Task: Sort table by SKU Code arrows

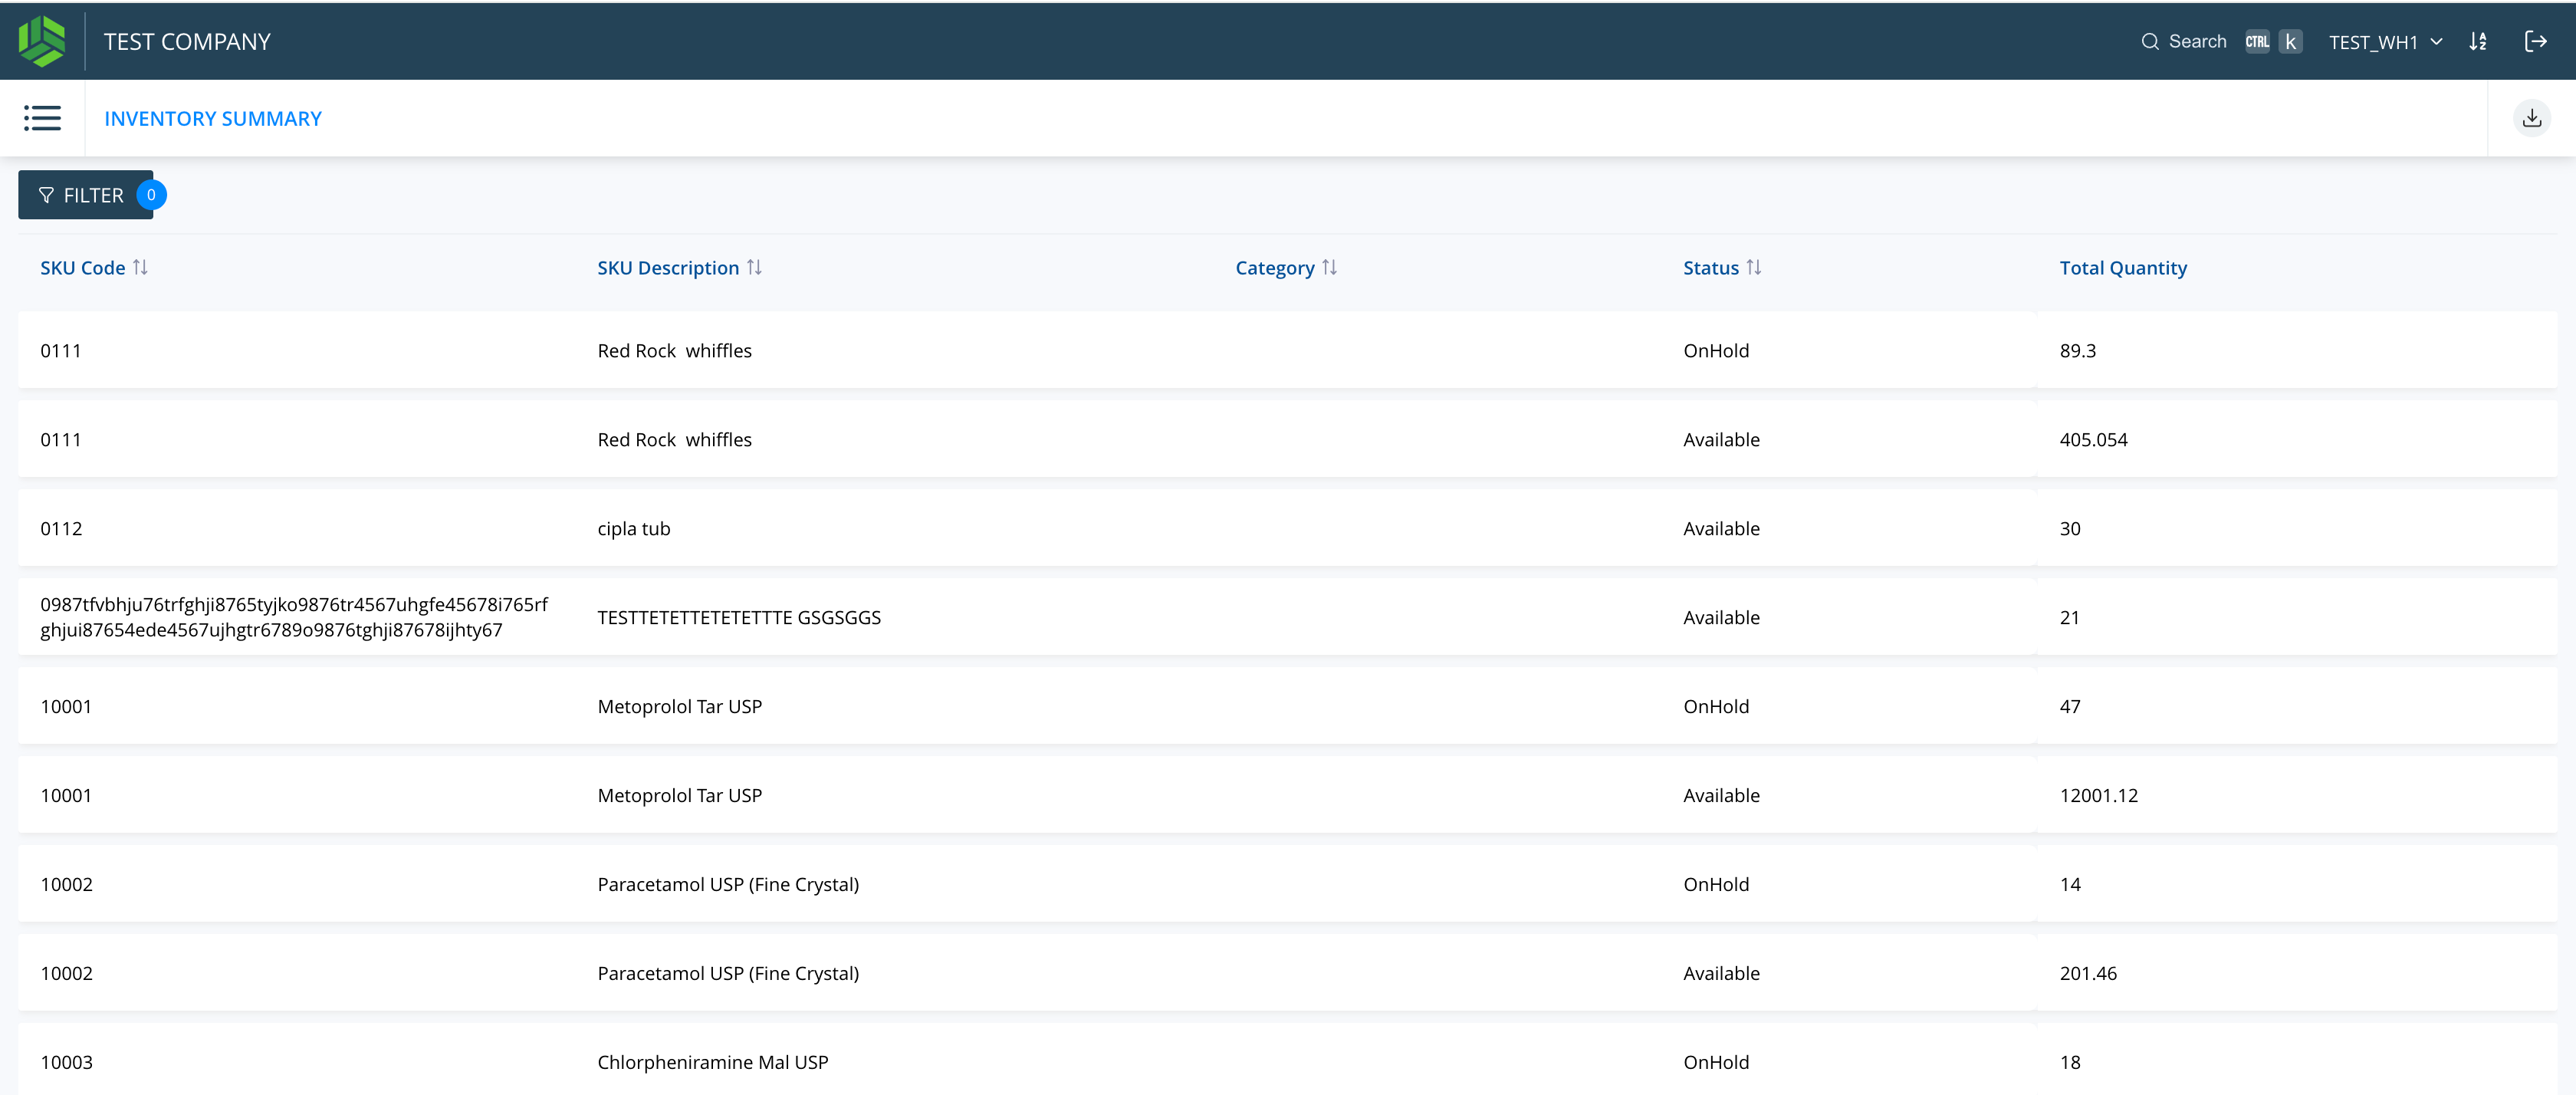Action: click(140, 267)
